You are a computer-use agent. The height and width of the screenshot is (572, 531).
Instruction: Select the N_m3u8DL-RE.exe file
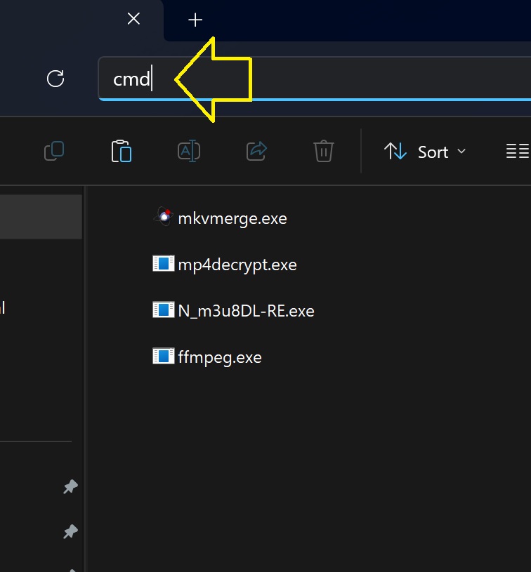pos(233,310)
